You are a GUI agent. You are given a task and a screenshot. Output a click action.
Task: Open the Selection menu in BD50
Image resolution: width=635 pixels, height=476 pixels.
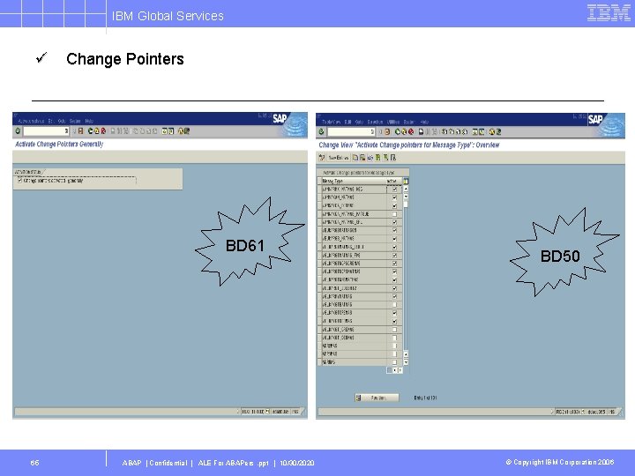coord(376,122)
